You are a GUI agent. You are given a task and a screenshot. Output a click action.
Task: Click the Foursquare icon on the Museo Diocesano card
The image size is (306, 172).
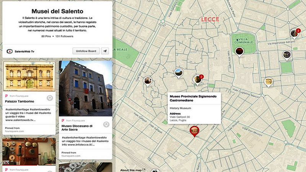click(x=63, y=120)
